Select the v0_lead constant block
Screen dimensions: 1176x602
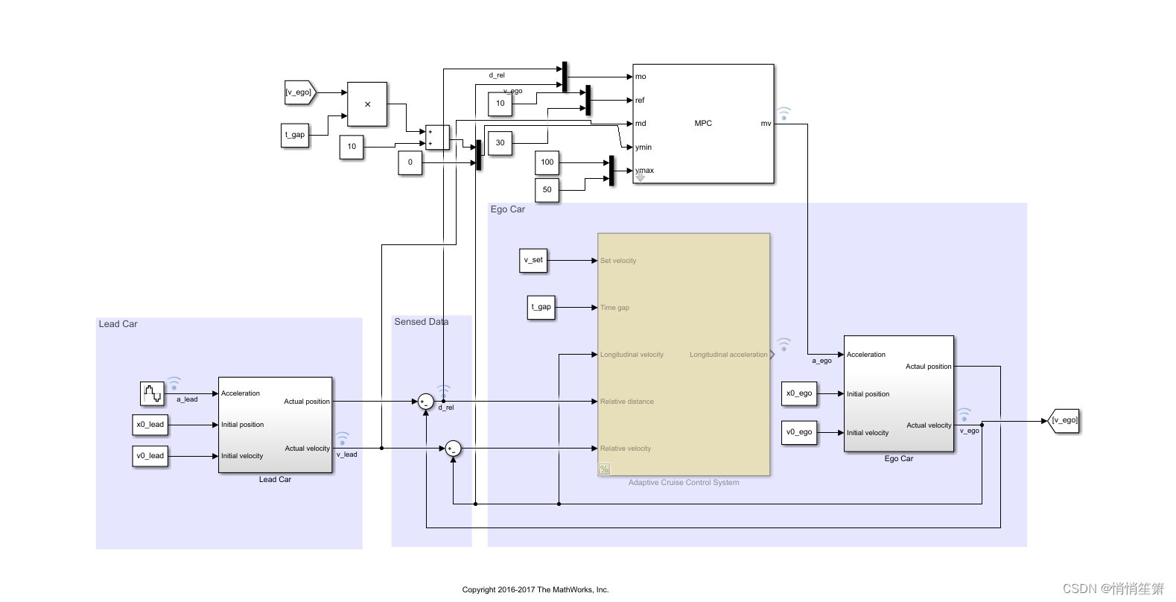coord(150,456)
